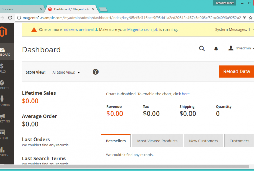
Task: Click the Store View help question icon
Action: tap(96, 72)
